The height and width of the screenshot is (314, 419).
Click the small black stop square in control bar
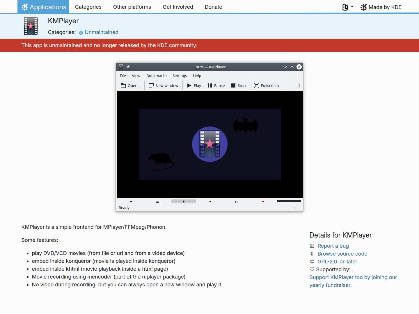(x=210, y=201)
